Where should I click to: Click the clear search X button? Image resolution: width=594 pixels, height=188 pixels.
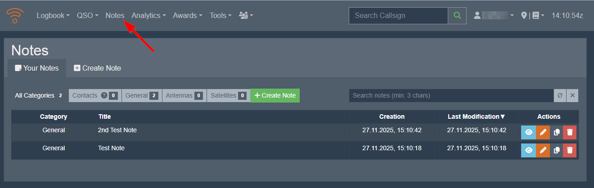pyautogui.click(x=572, y=95)
